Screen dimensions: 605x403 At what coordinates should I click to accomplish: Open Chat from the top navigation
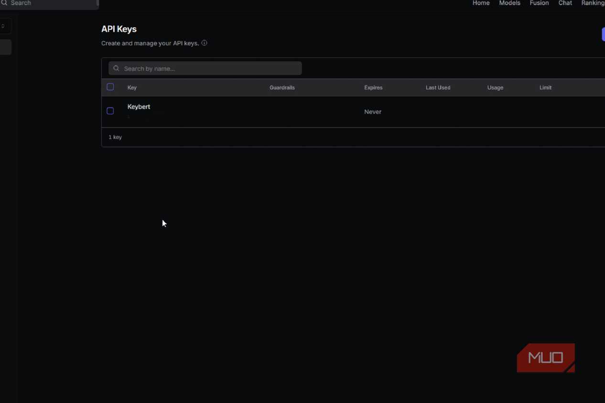pyautogui.click(x=565, y=3)
